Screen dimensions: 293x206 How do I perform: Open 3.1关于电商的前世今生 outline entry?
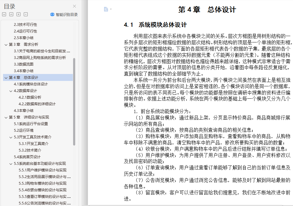(42, 51)
